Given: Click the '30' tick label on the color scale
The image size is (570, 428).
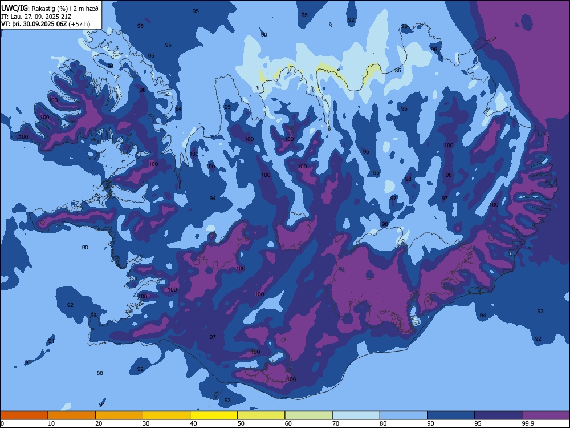Looking at the screenshot, I should coord(146,423).
